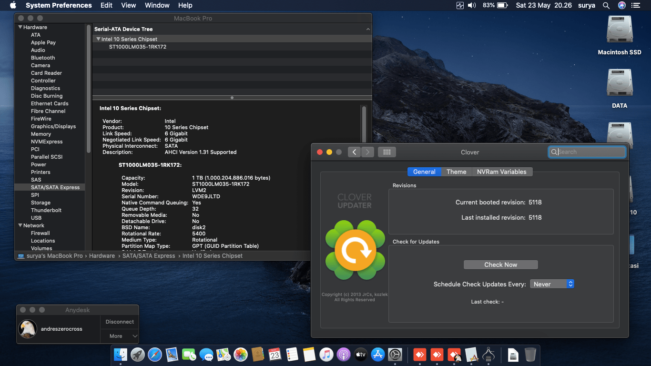Collapse the Hardware section in sidebar

(x=20, y=27)
